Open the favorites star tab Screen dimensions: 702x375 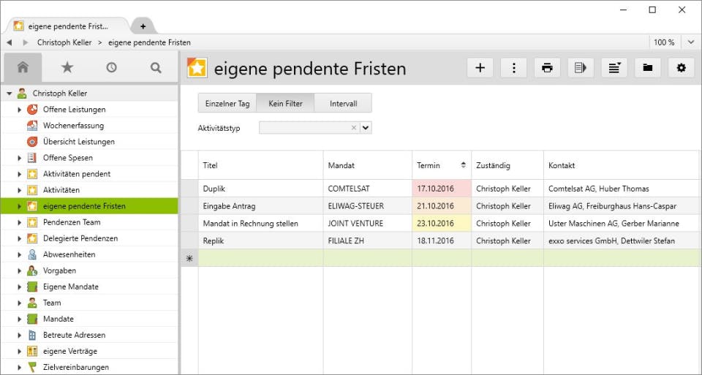[67, 67]
